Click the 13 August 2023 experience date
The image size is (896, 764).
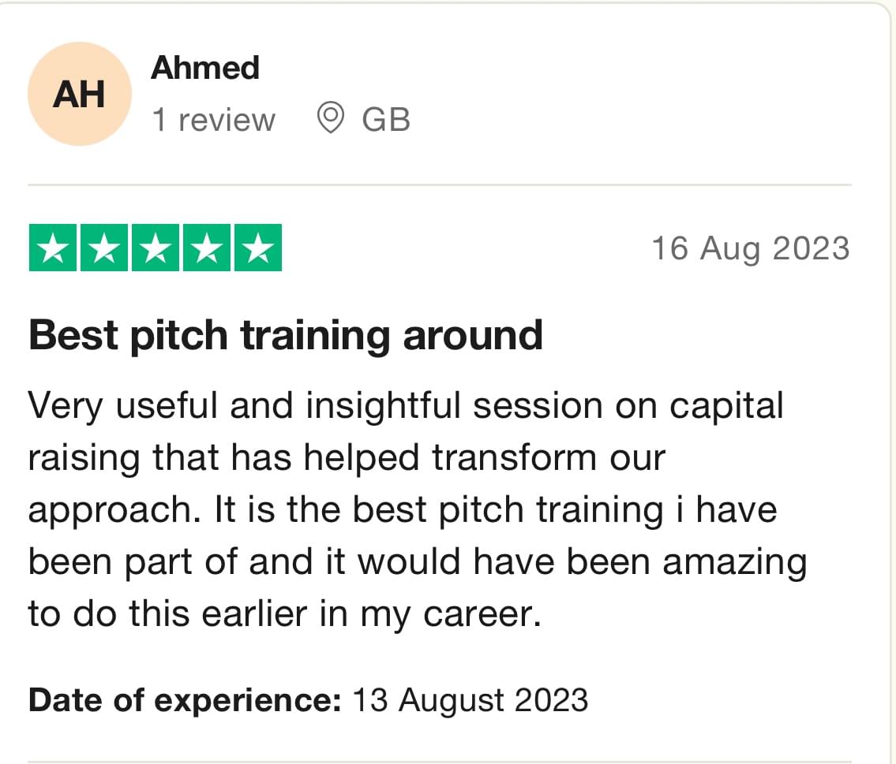click(x=470, y=701)
